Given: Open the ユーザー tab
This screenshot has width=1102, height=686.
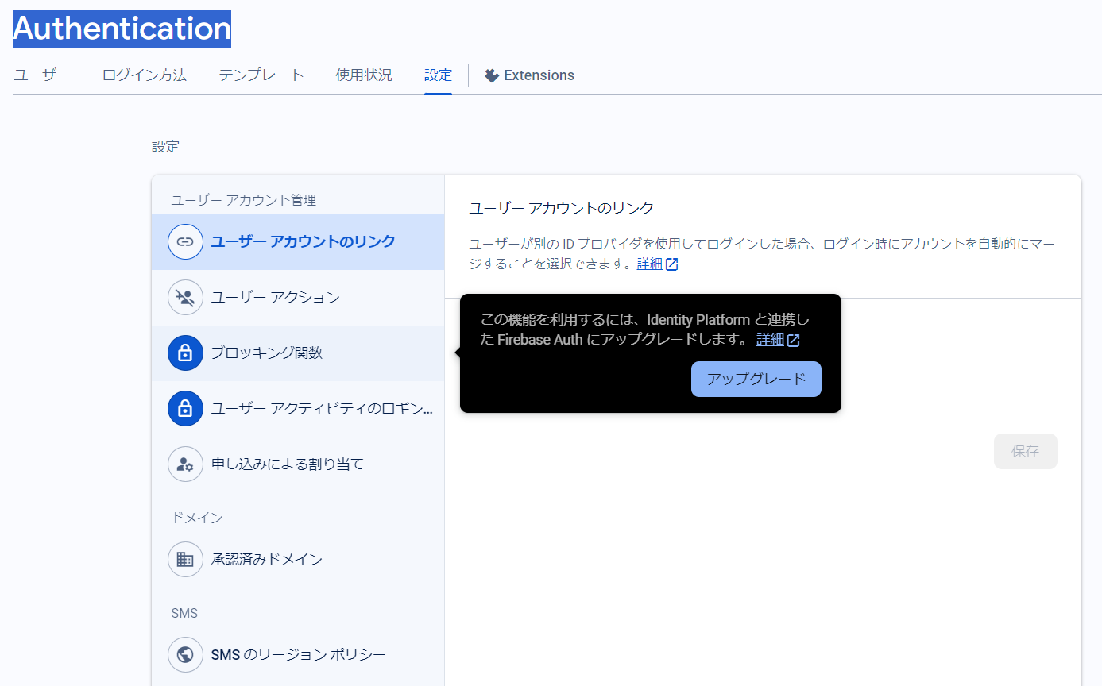Looking at the screenshot, I should point(41,75).
